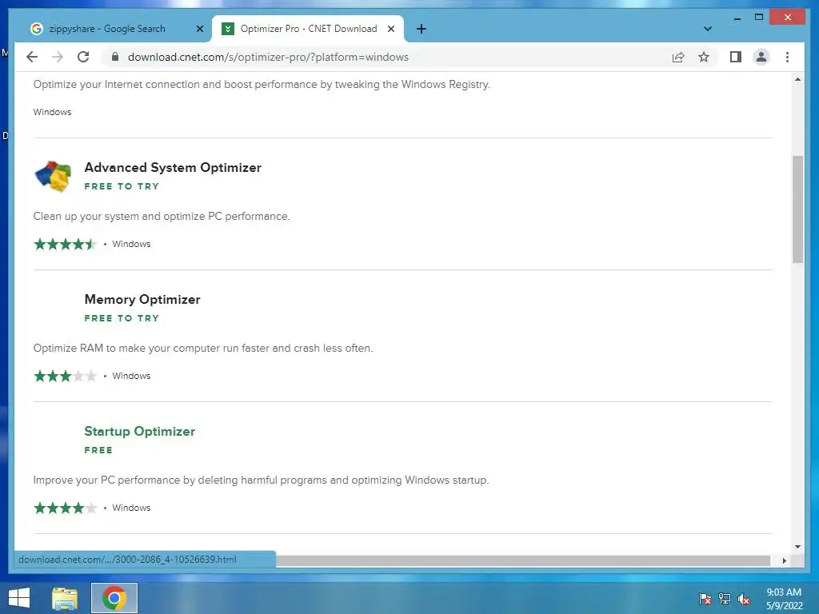Click 'Improve your PC performance' description
819x614 pixels.
[262, 480]
